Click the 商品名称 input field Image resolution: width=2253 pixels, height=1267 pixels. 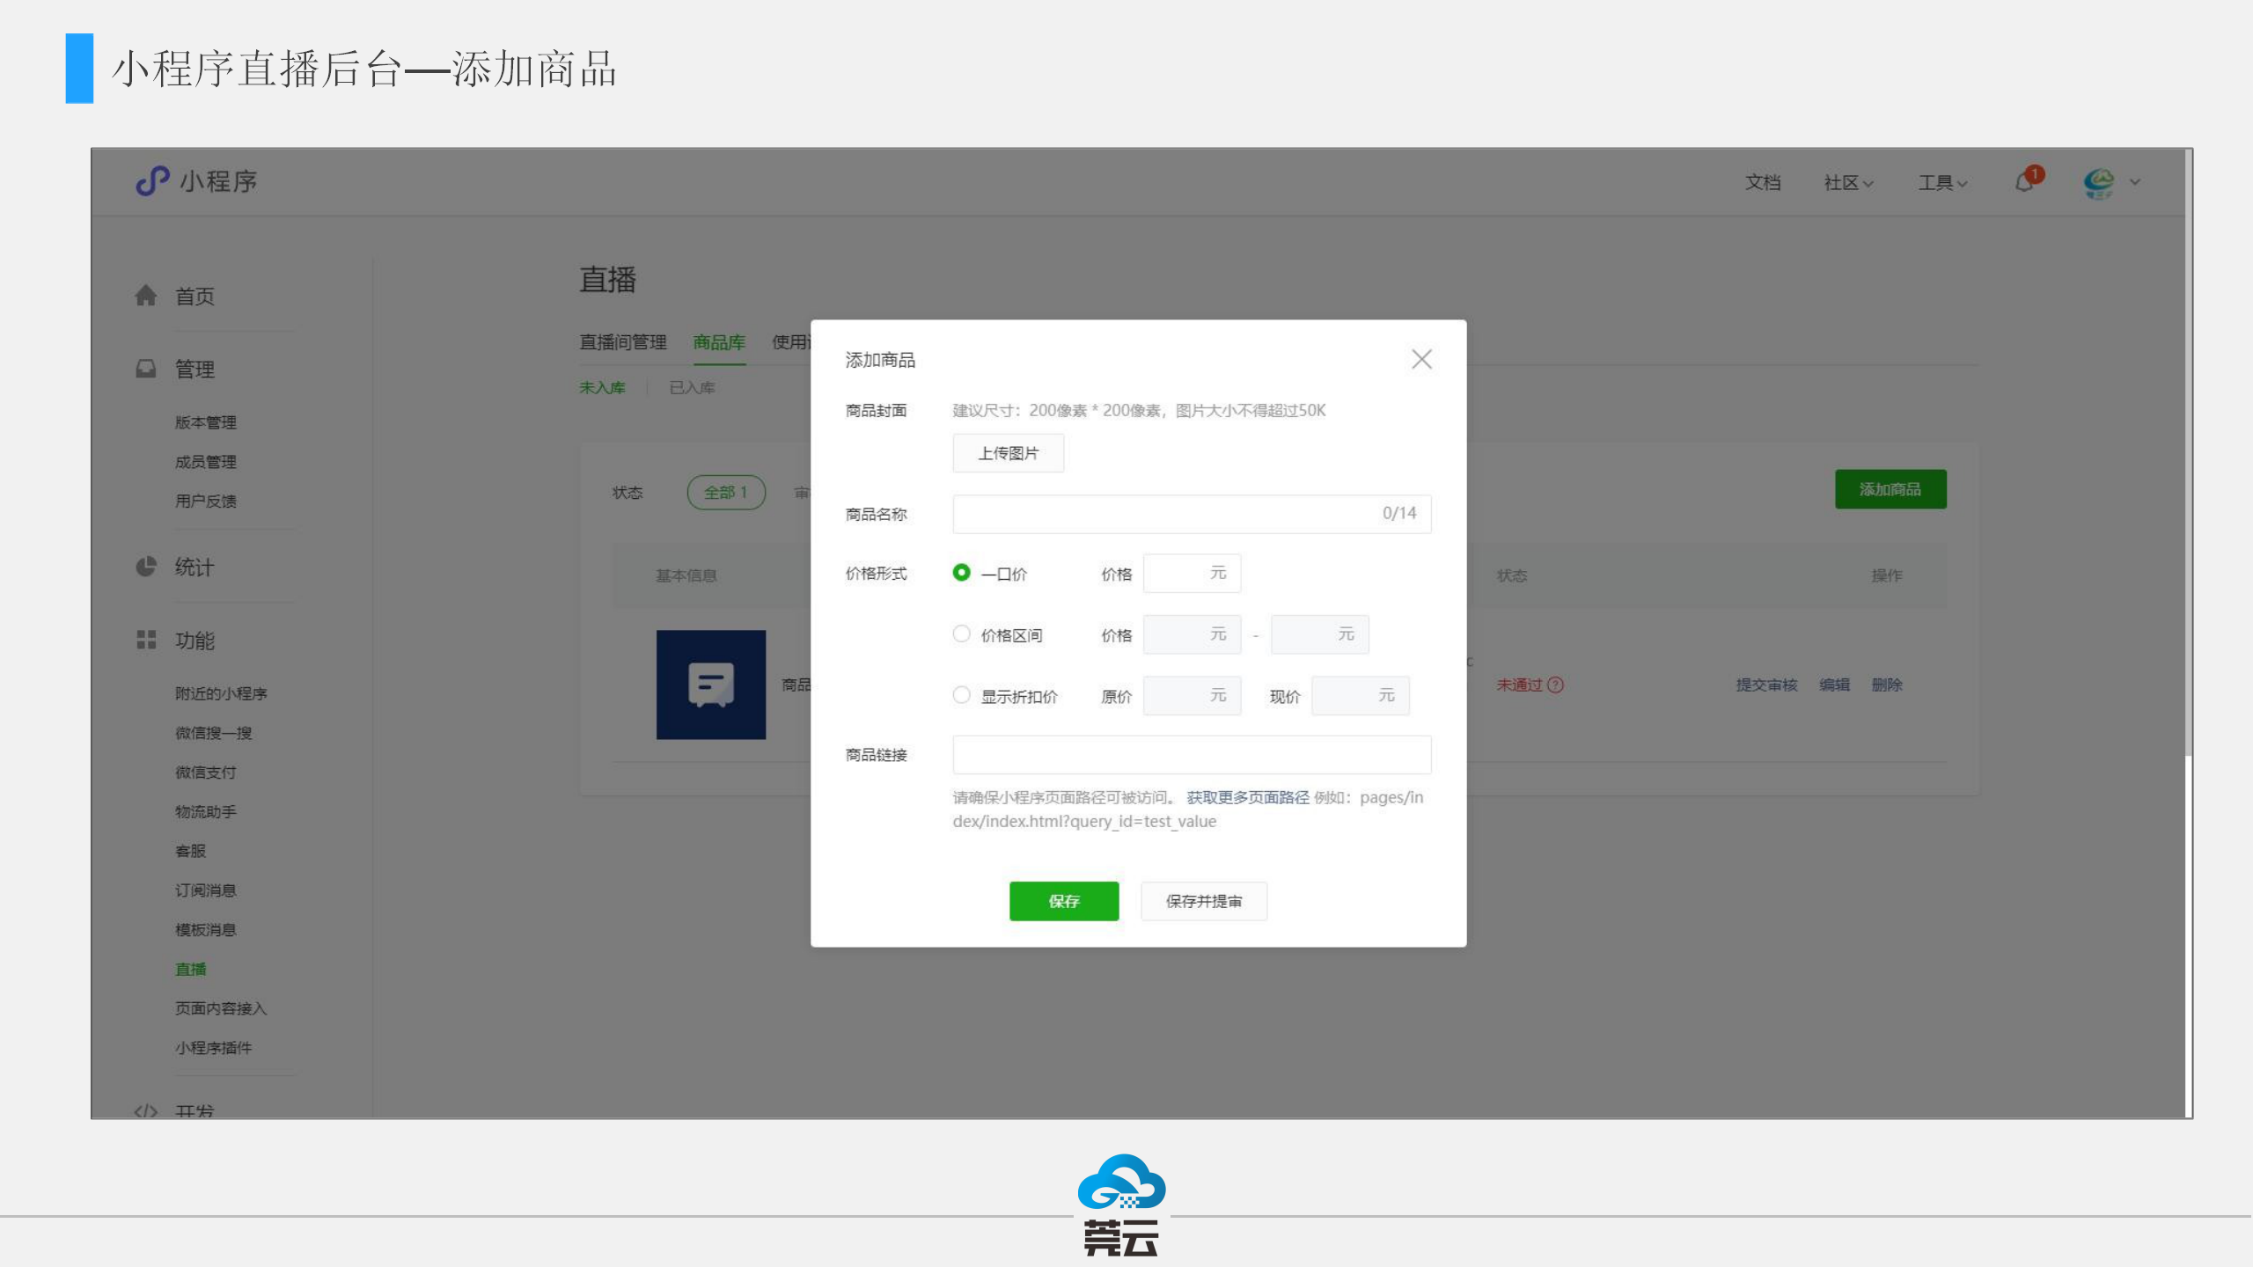coord(1192,514)
